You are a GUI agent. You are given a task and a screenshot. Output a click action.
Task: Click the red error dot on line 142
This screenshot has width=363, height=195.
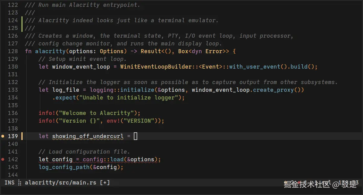click(x=3, y=159)
